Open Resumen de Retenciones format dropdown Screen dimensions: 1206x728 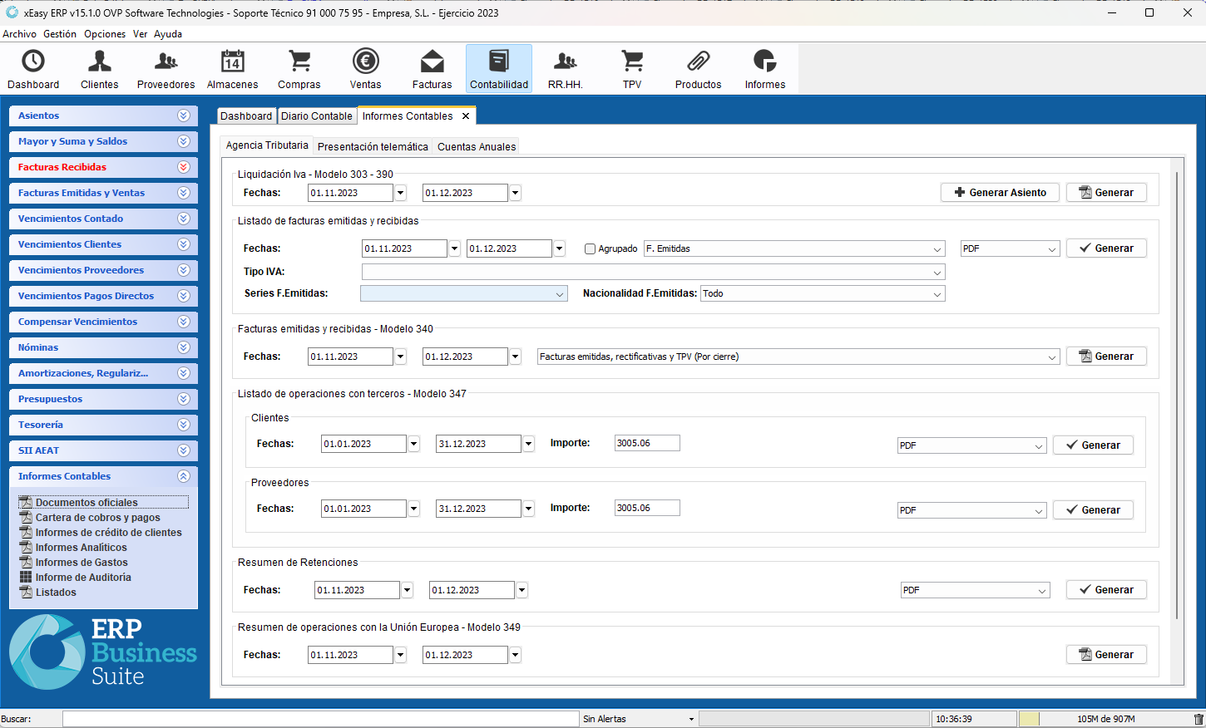coord(975,590)
